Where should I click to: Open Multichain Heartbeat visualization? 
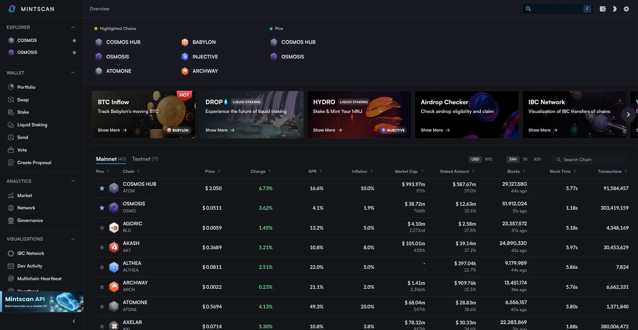[39, 278]
